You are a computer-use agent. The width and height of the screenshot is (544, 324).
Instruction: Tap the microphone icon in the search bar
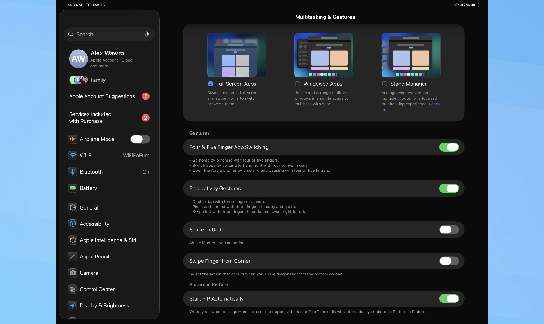pyautogui.click(x=147, y=34)
